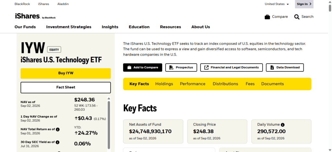Click the $0.43 NAV change value
The height and width of the screenshot is (152, 332).
tap(83, 118)
